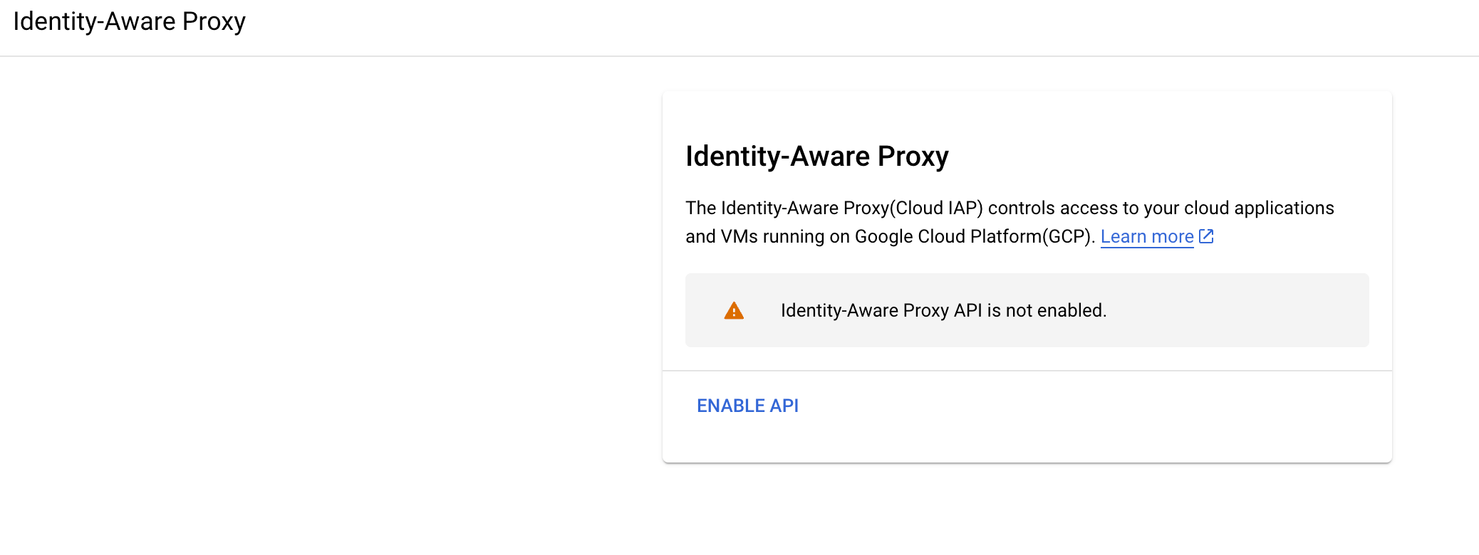Click 'Google Cloud Platform(GCP)' in the description

point(974,236)
